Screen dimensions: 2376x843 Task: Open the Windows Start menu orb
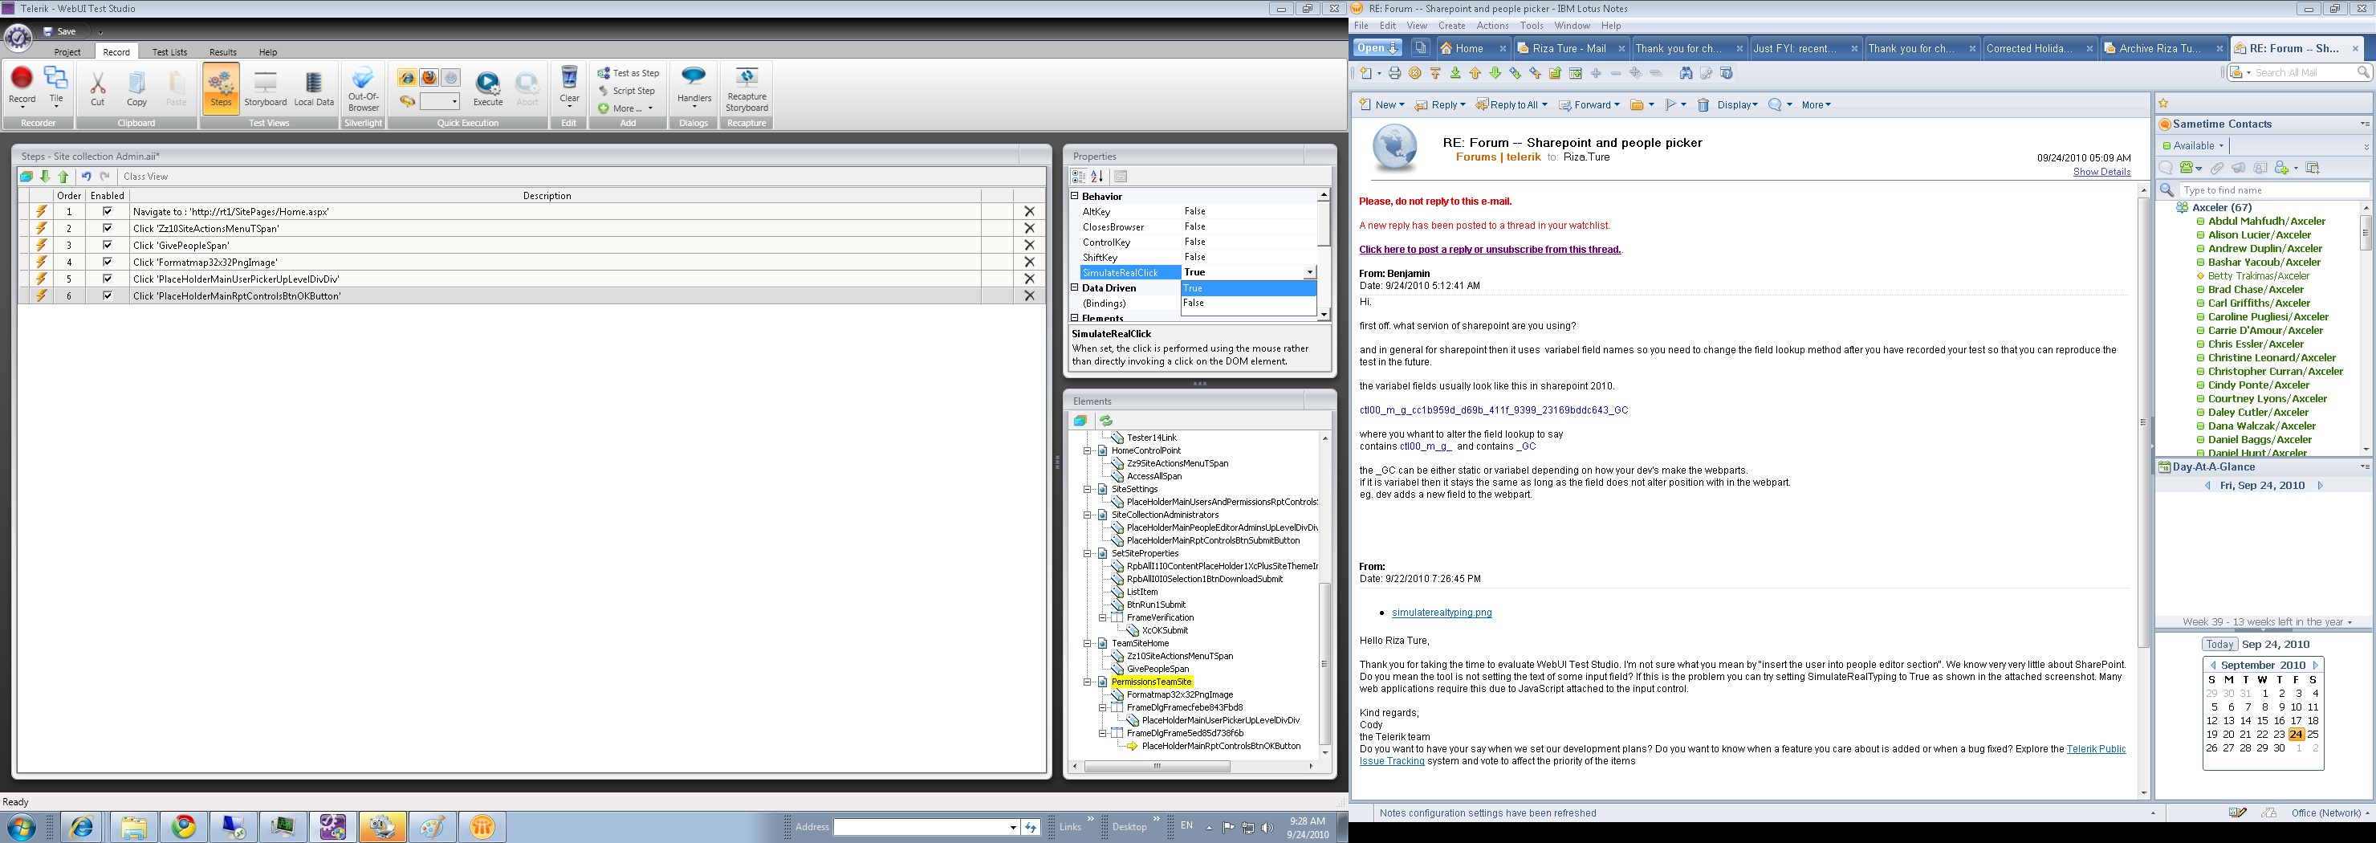(x=21, y=827)
